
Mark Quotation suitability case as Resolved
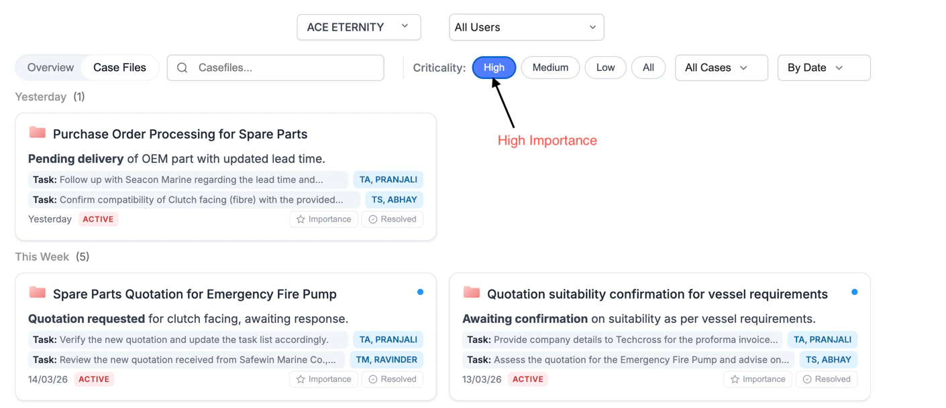tap(827, 379)
